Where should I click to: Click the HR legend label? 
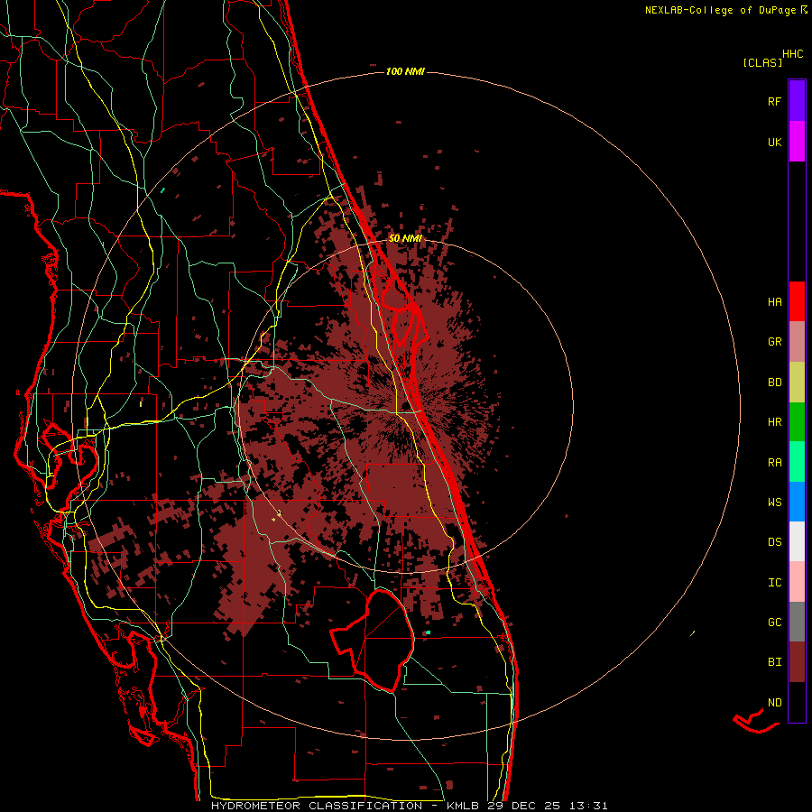pyautogui.click(x=774, y=422)
